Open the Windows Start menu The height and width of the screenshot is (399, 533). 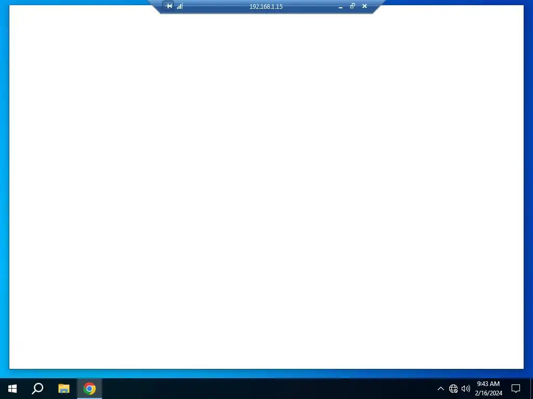pos(12,389)
